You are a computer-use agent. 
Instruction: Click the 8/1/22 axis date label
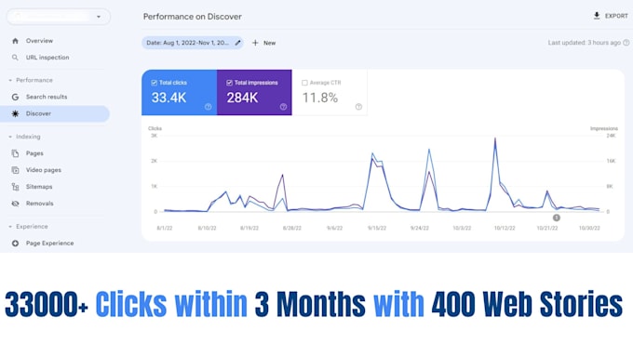pos(165,229)
